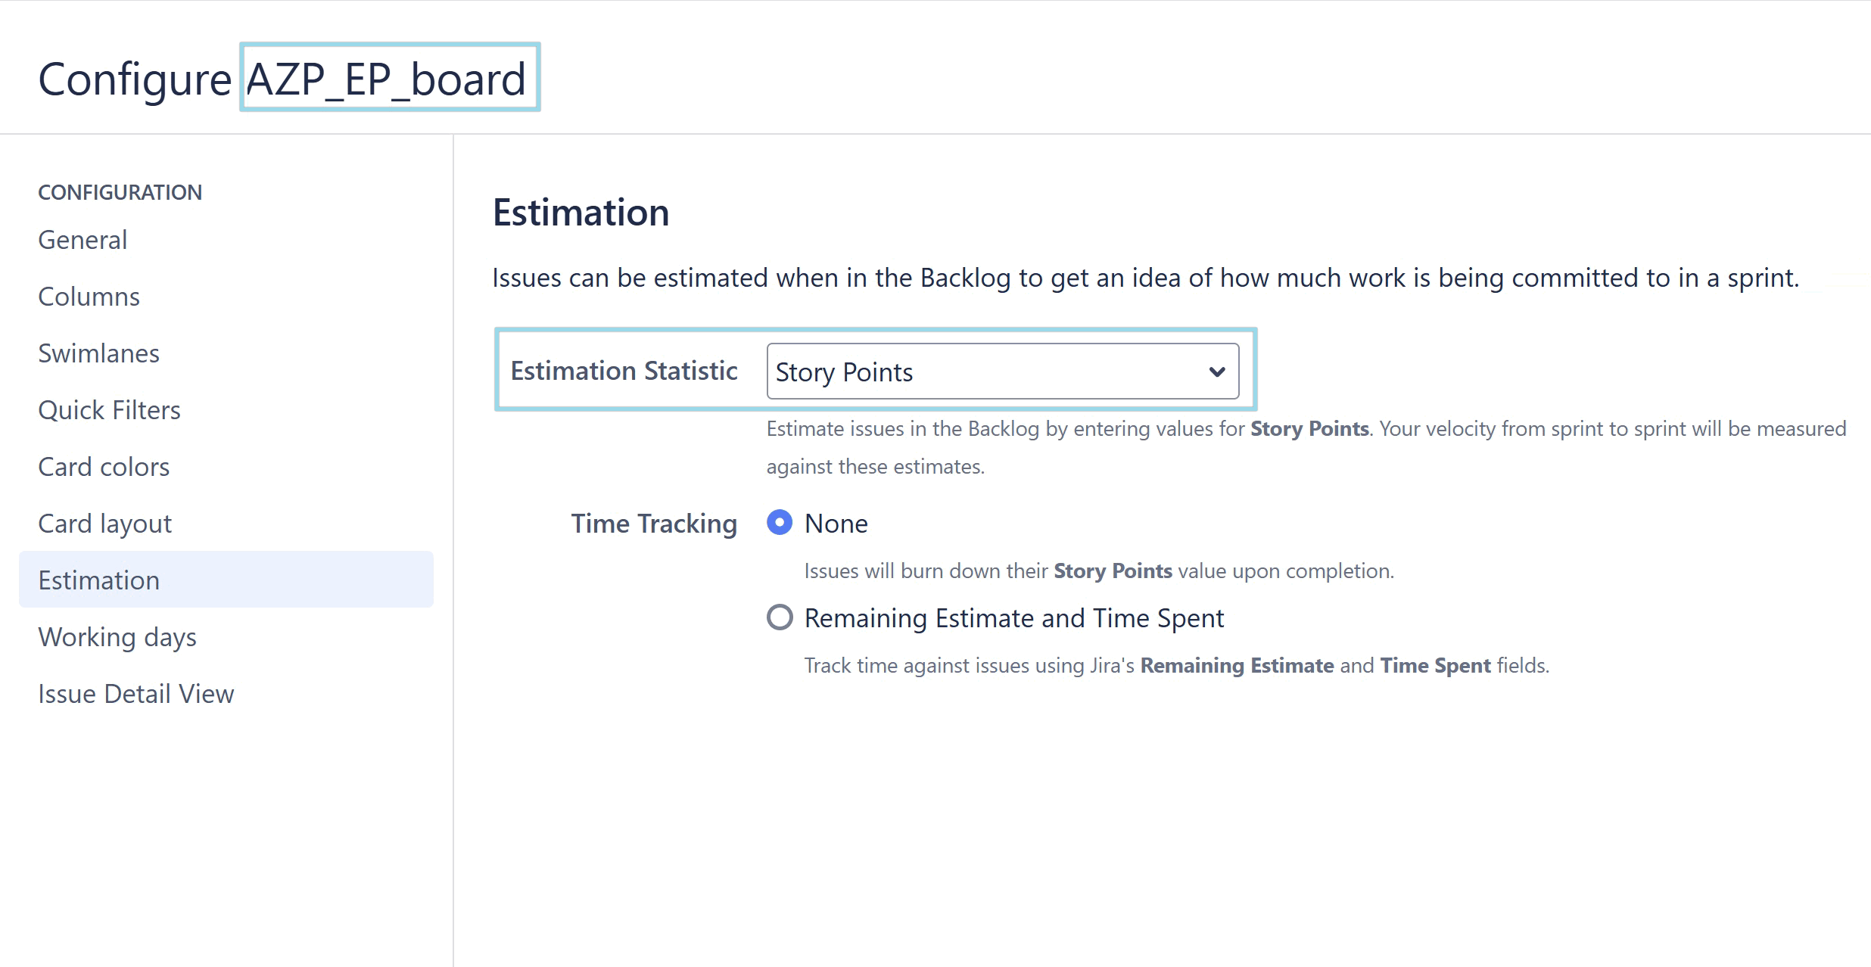Enable Remaining Estimate and Time Spent radio

click(x=780, y=617)
